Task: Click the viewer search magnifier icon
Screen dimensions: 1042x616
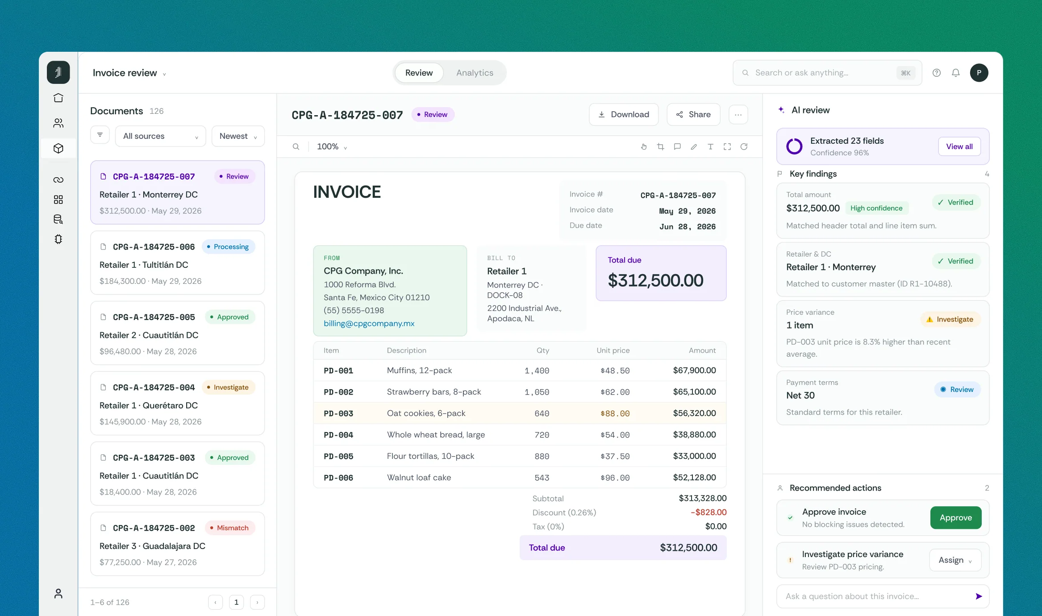Action: (x=296, y=147)
